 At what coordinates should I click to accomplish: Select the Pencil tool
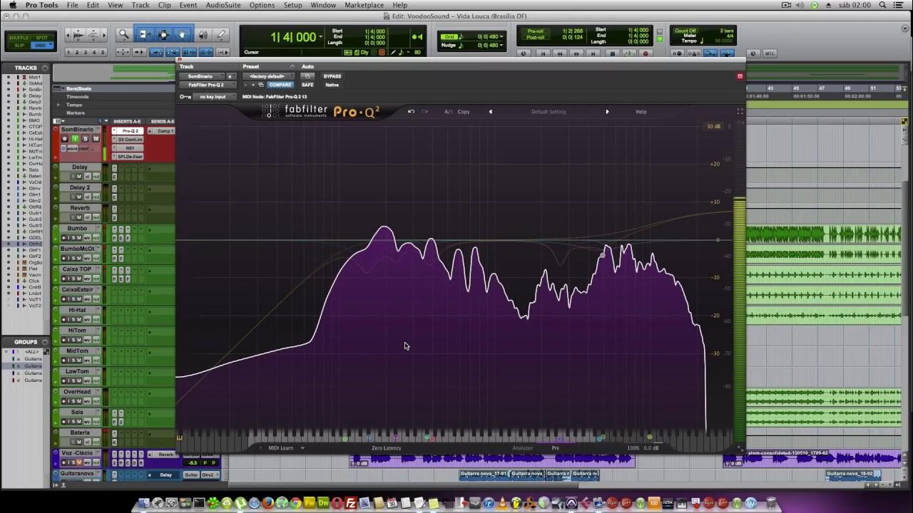click(x=221, y=34)
